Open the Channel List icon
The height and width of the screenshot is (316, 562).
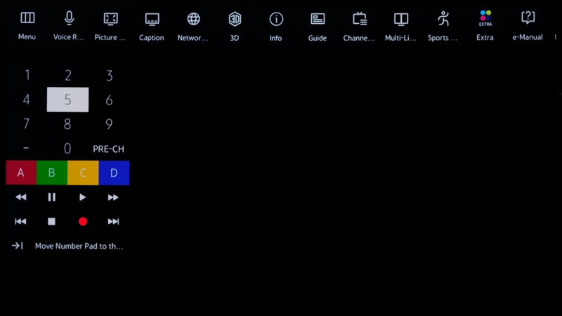[x=359, y=19]
